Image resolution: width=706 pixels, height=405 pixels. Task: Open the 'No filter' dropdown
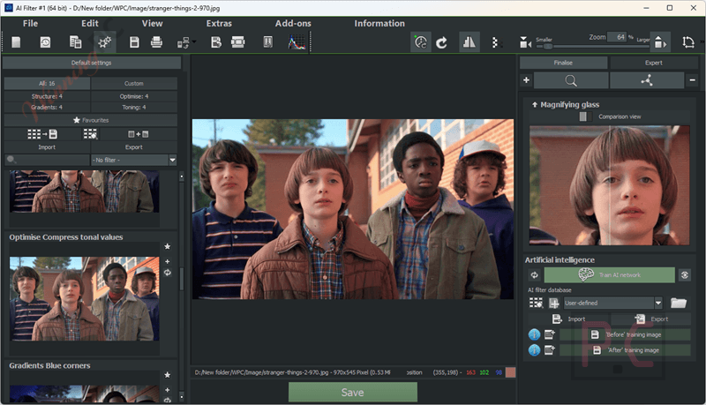(x=134, y=160)
